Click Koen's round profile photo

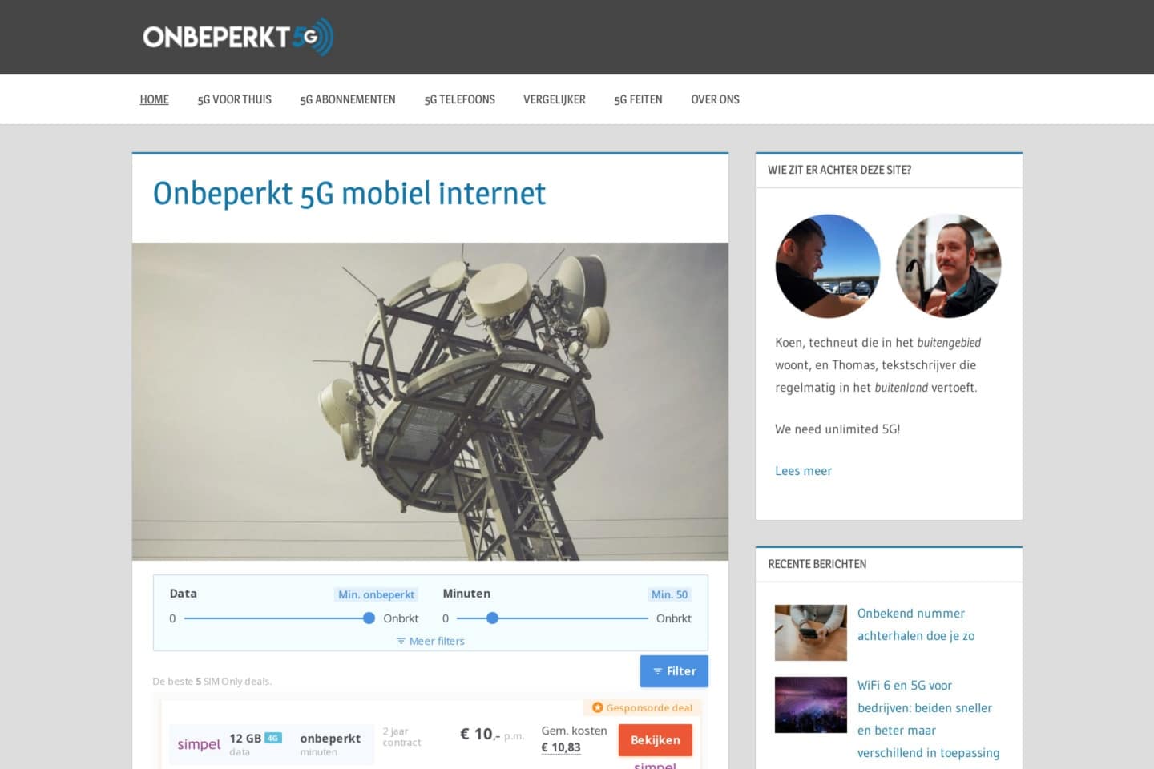coord(828,266)
